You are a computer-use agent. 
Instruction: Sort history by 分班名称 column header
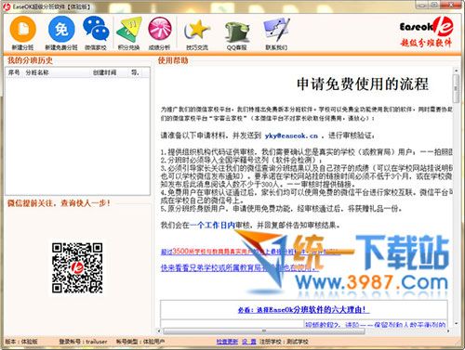37,72
